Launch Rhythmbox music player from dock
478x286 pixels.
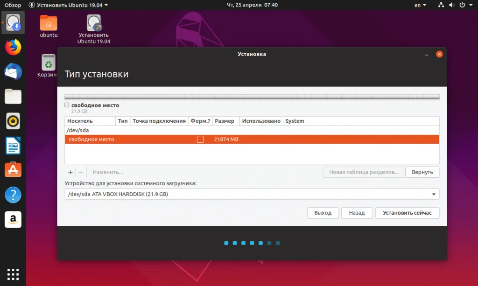[13, 121]
